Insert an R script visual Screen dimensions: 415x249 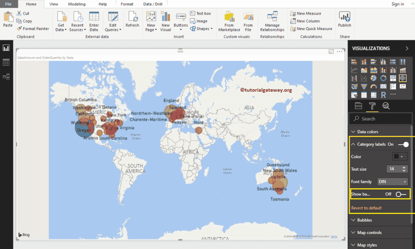click(x=383, y=94)
